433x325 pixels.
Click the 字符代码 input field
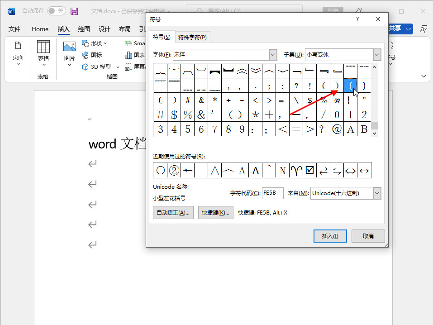[273, 193]
